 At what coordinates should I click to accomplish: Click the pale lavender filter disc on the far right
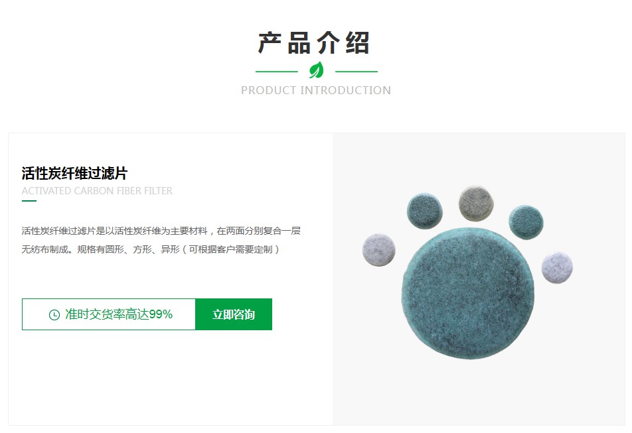pos(557,268)
